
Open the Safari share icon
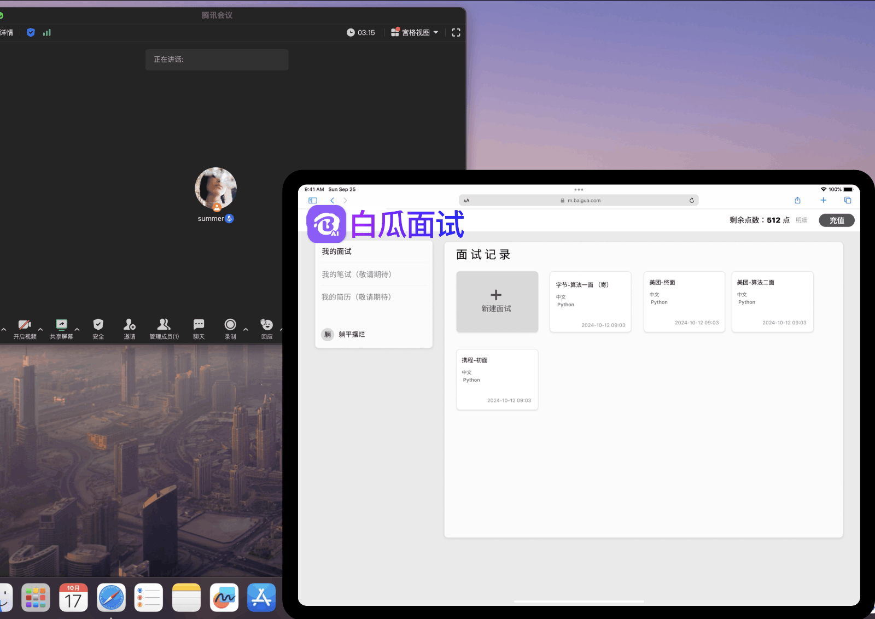[x=797, y=200]
